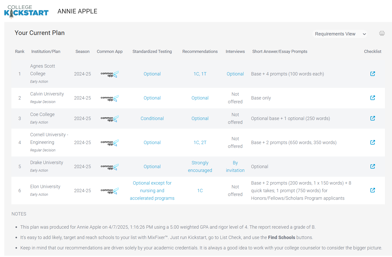Open checklist for Elon University
Screen dimensions: 392x257
pos(372,190)
